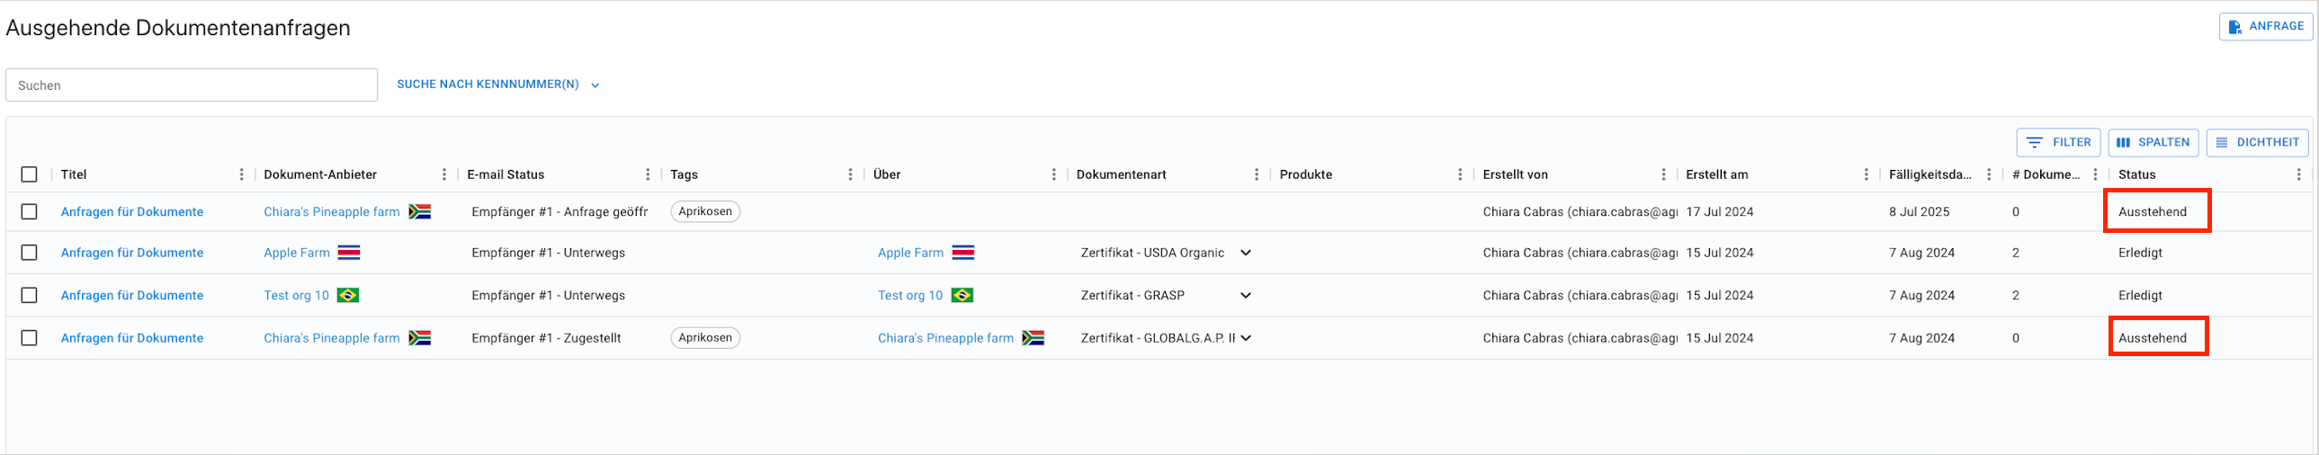2319x455 pixels.
Task: Open Produkte column options menu
Action: (1459, 174)
